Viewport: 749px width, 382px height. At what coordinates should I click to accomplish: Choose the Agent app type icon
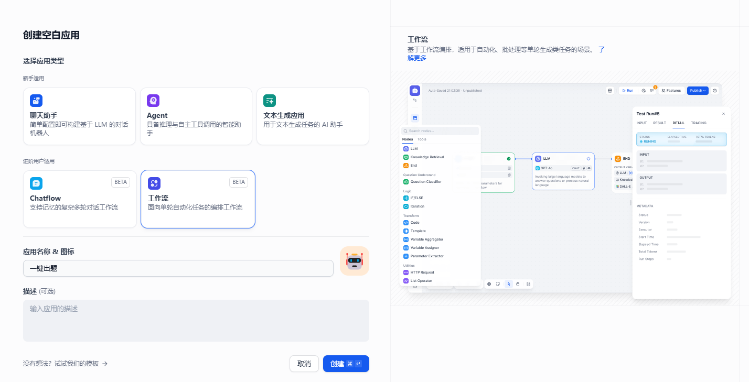point(153,101)
